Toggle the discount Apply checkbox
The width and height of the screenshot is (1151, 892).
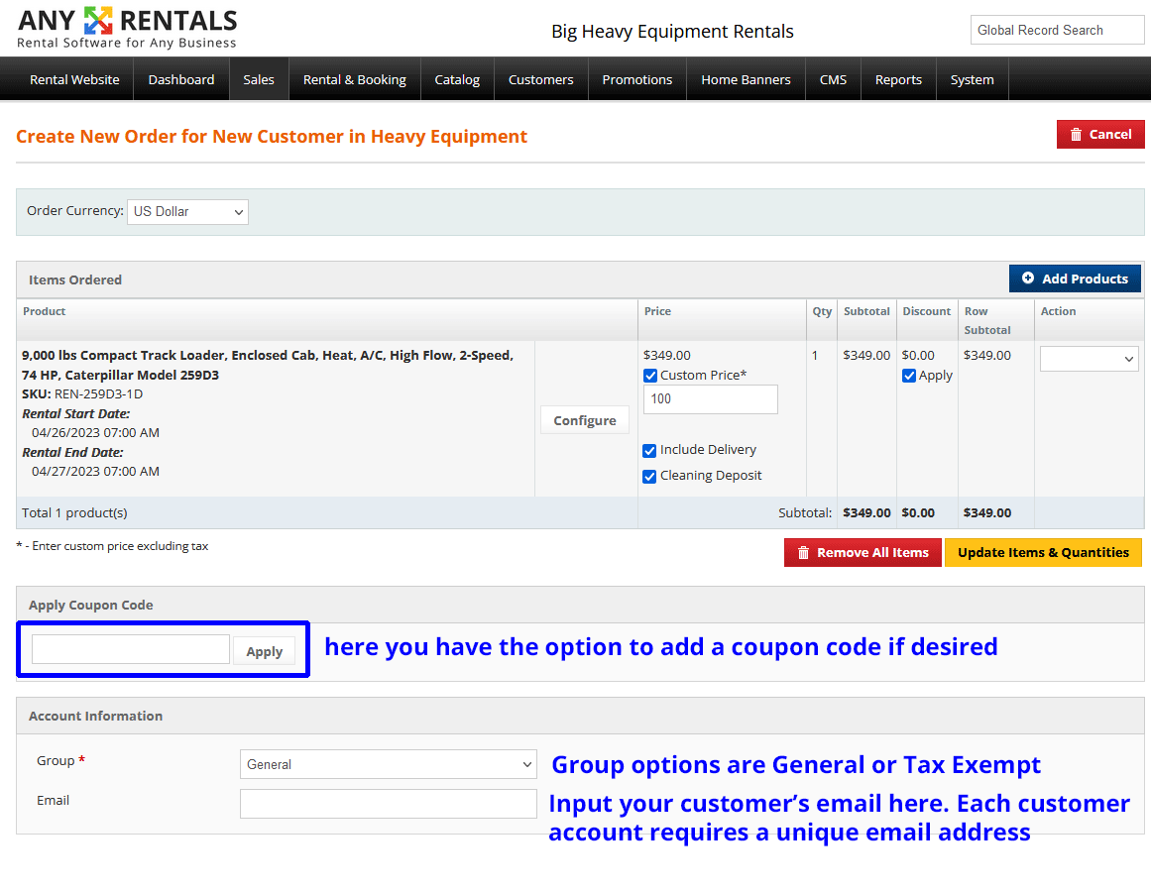[909, 376]
